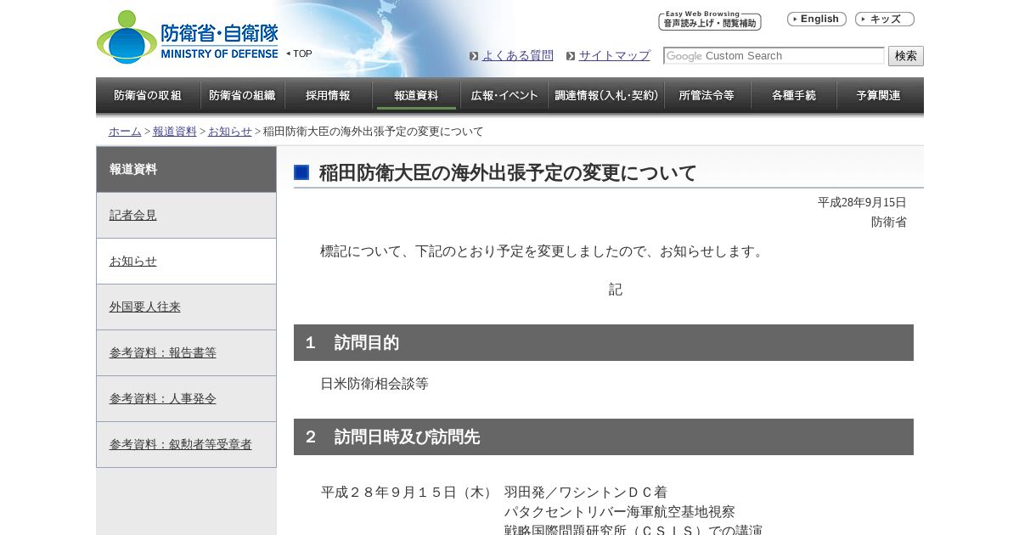Open the 報道資料 menu tab
1019x535 pixels.
pos(416,95)
